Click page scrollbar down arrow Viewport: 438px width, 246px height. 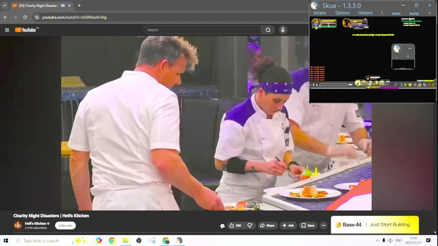point(435,232)
